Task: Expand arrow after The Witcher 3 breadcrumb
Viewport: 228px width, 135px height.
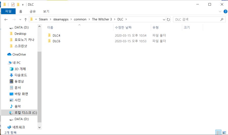Action: (115, 19)
